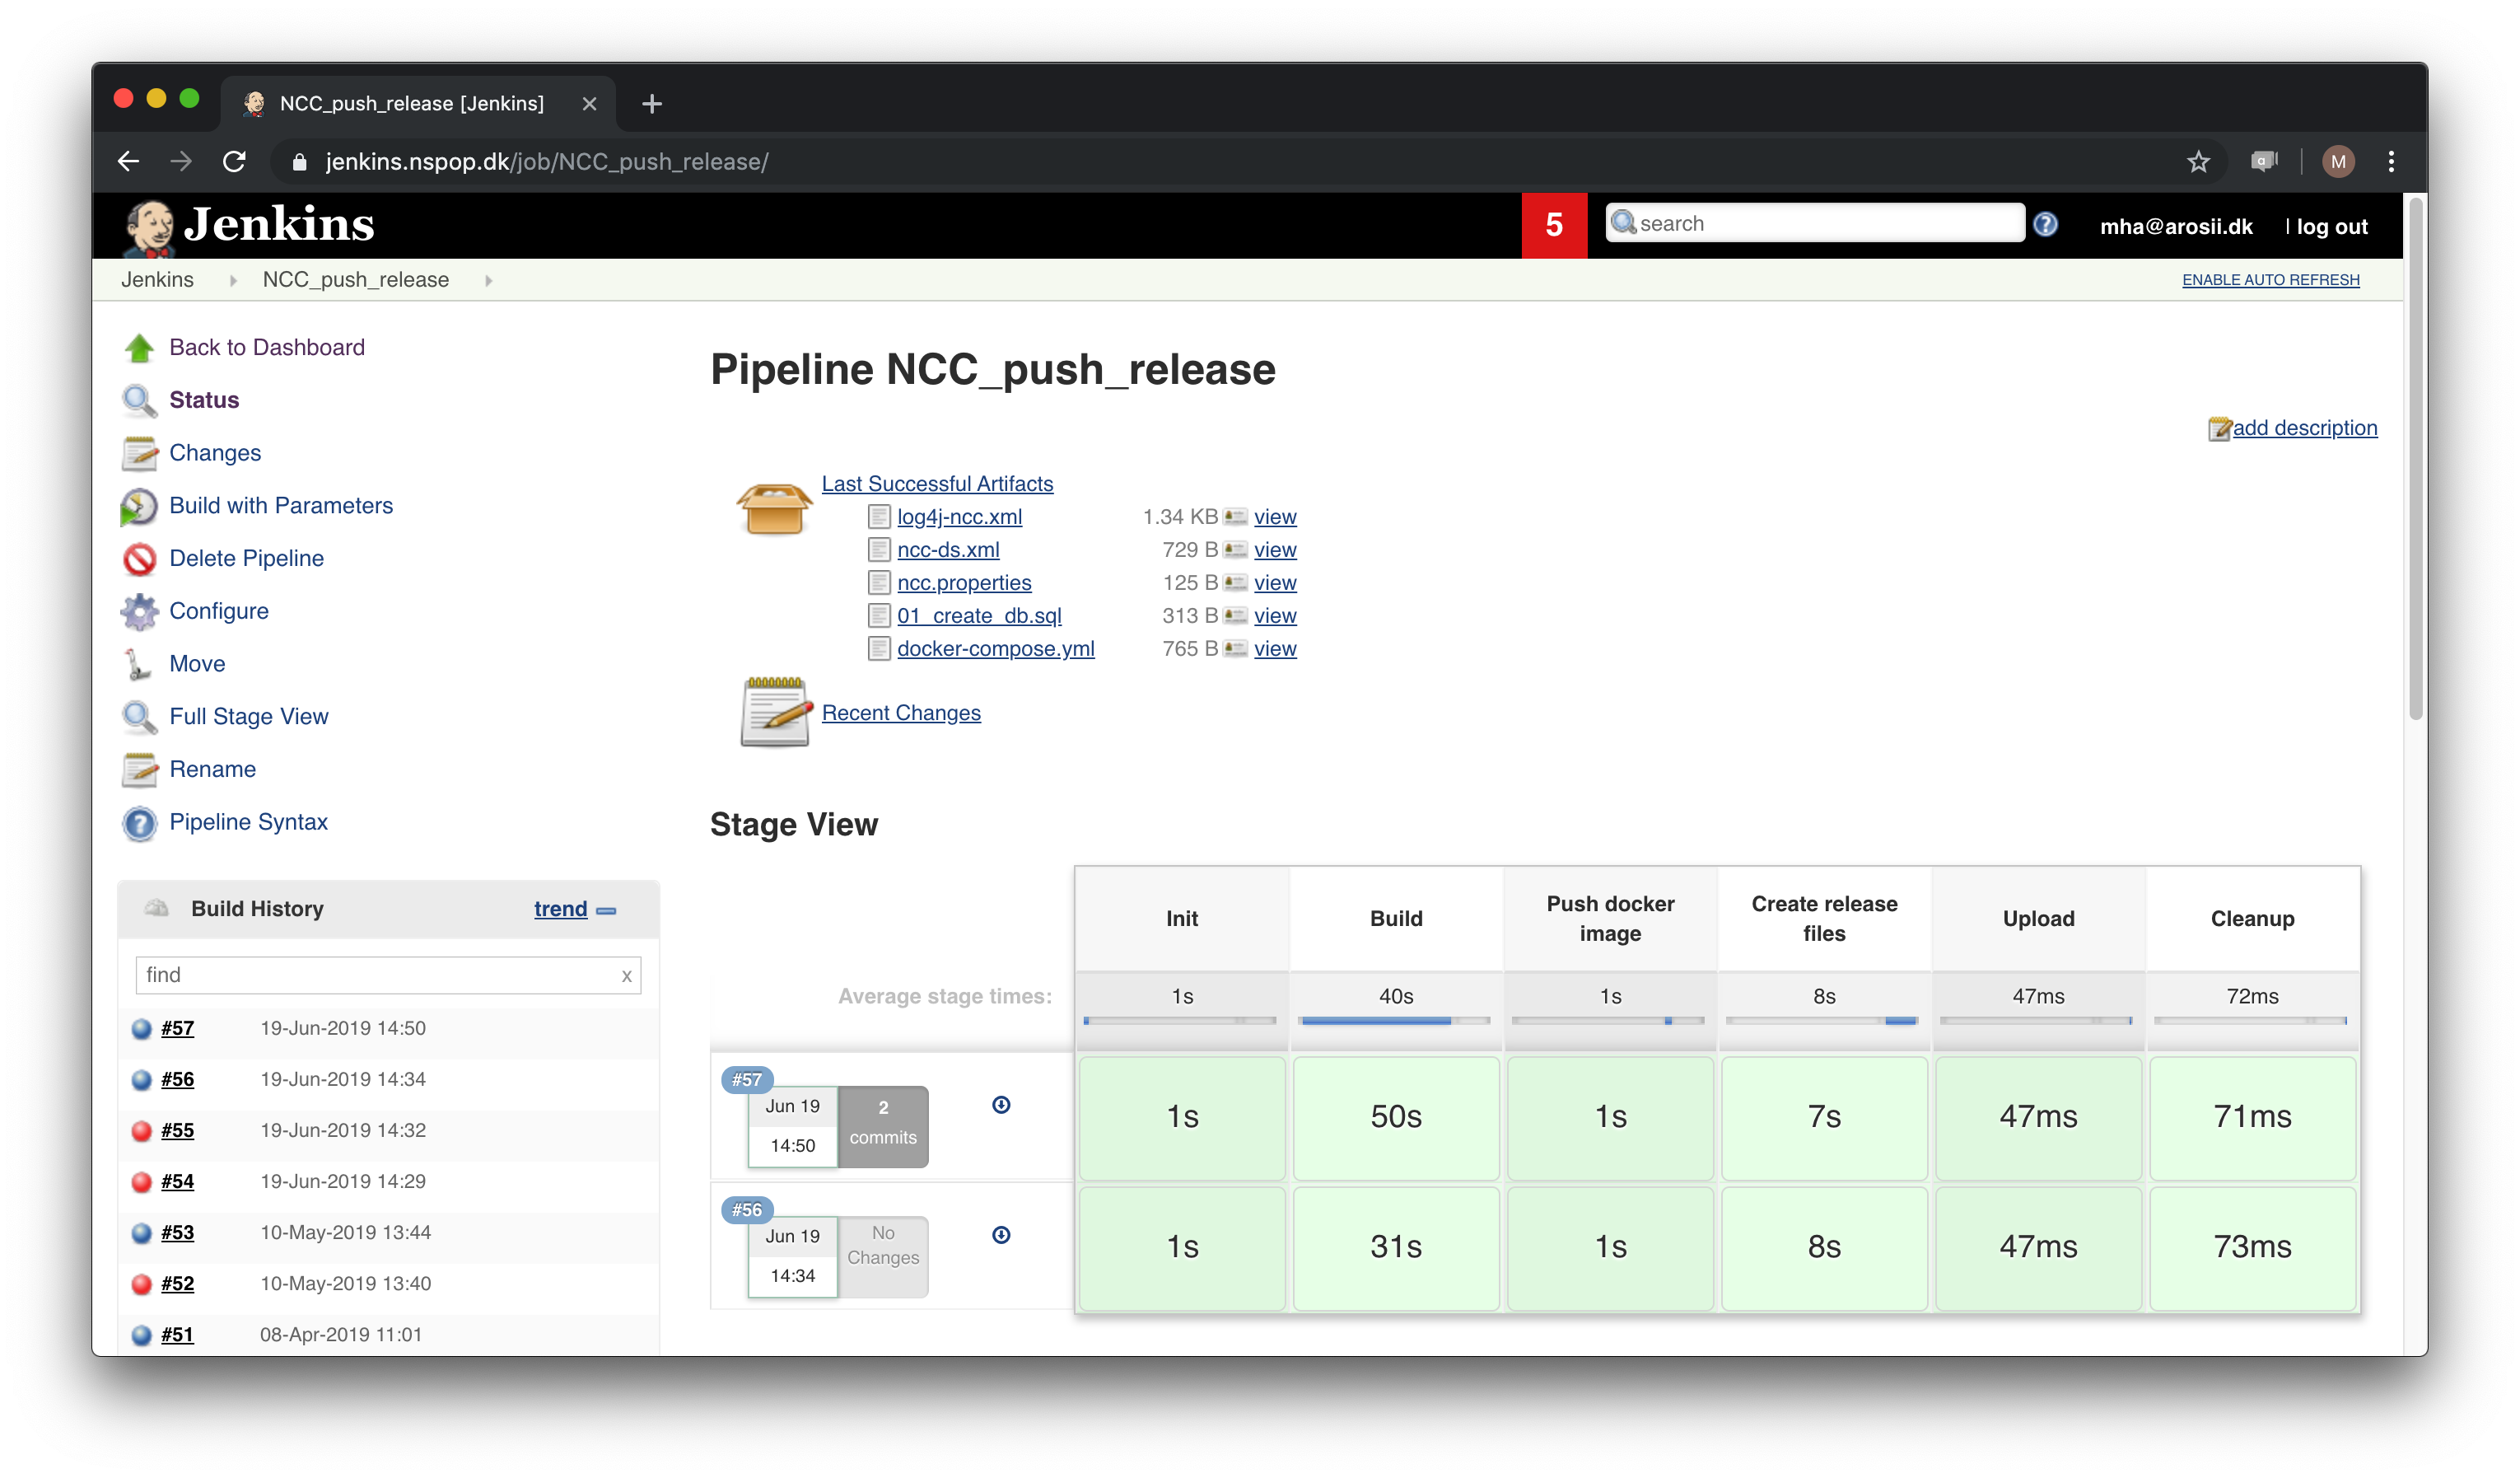Click the Back to Dashboard green arrow icon
The width and height of the screenshot is (2520, 1478).
tap(139, 347)
